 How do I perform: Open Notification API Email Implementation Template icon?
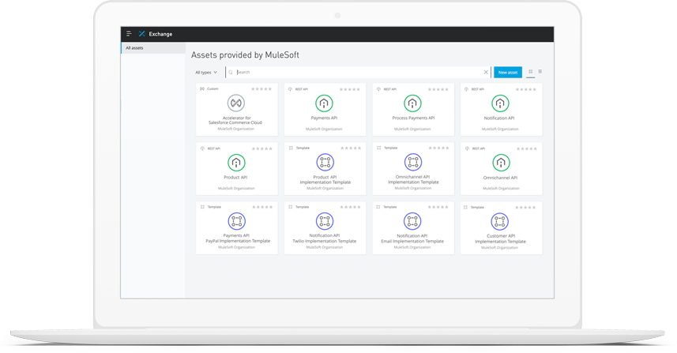(412, 221)
